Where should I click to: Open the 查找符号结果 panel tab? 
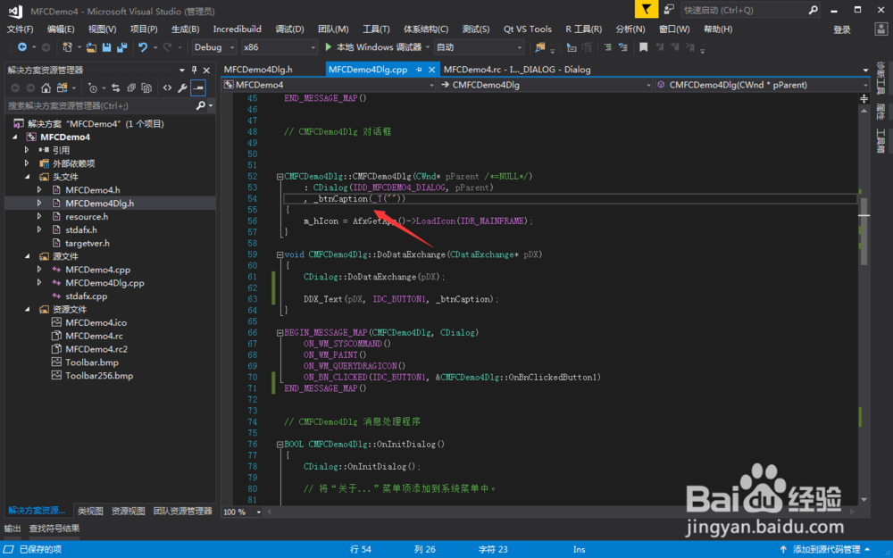[54, 529]
